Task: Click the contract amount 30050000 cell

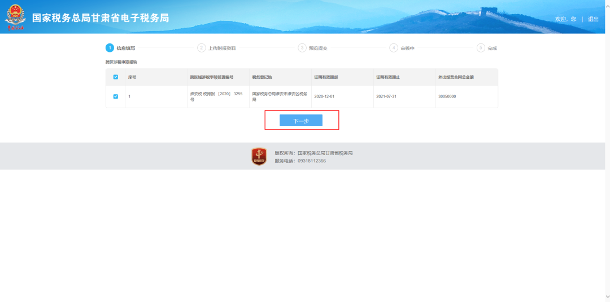Action: [447, 96]
